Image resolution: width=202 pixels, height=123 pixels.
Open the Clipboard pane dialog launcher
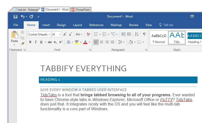coord(24,50)
